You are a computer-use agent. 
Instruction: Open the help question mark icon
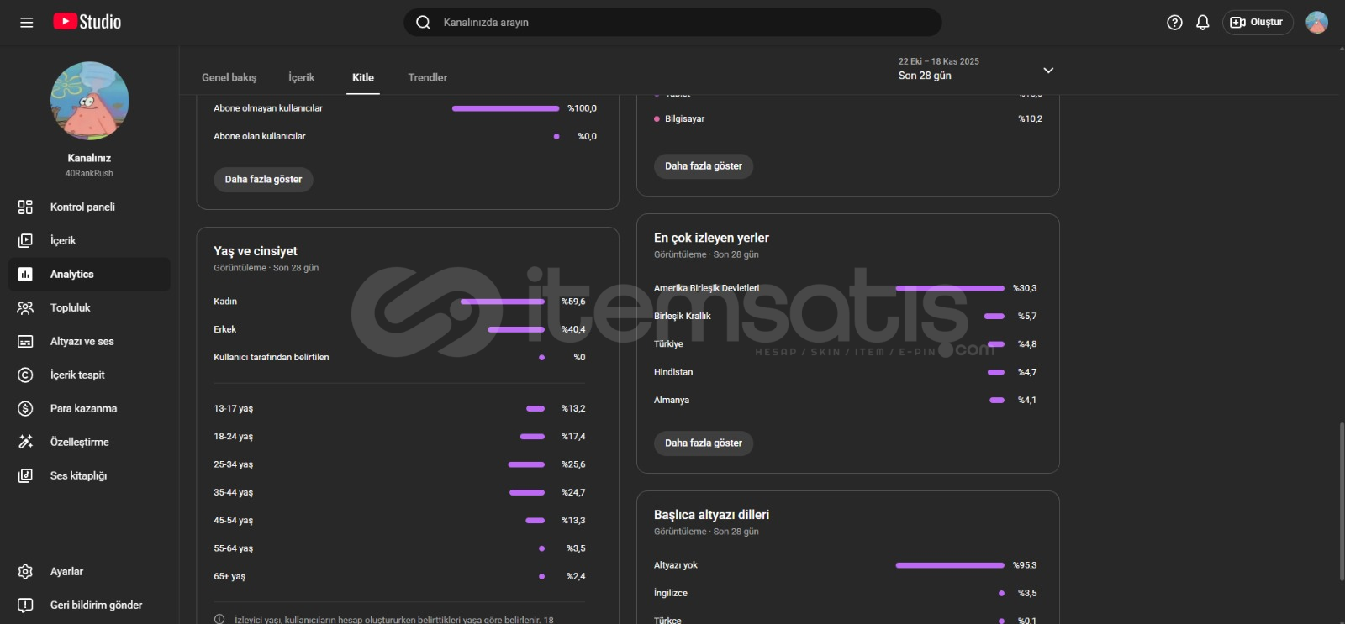tap(1174, 23)
